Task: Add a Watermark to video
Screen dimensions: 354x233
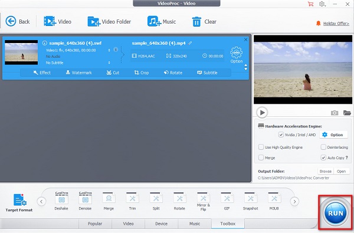Action: [79, 73]
